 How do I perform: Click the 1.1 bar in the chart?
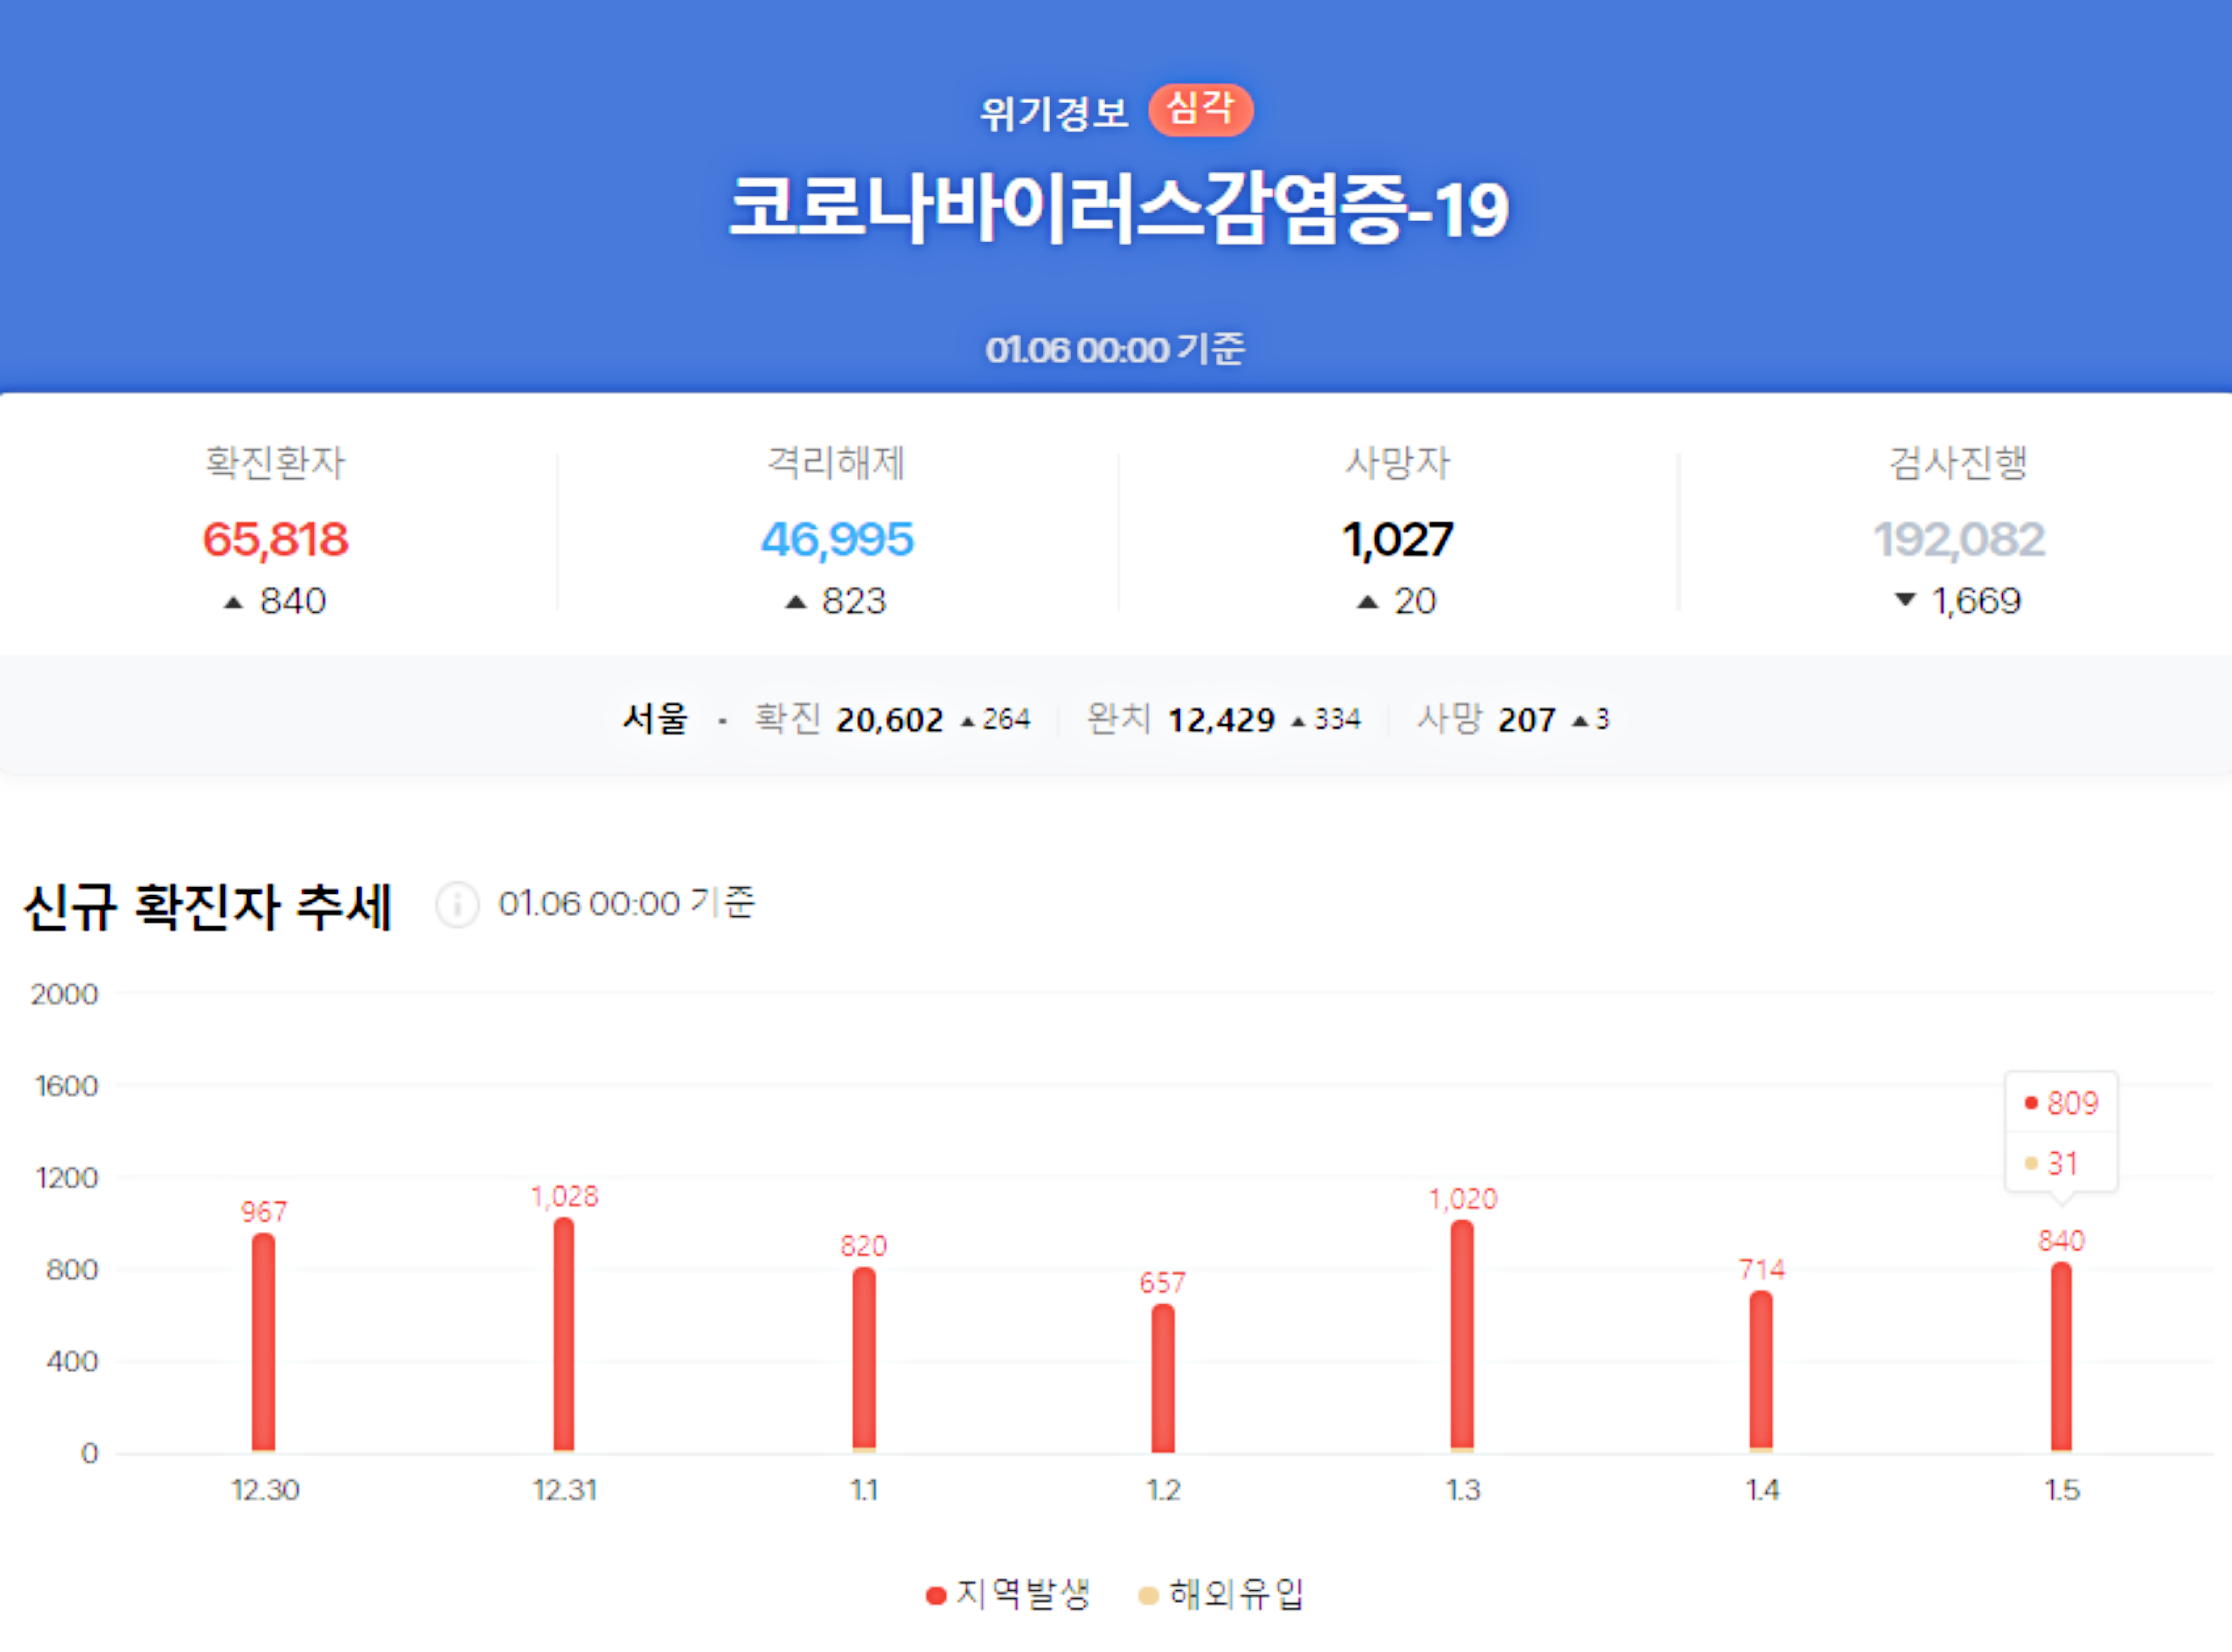[864, 1360]
